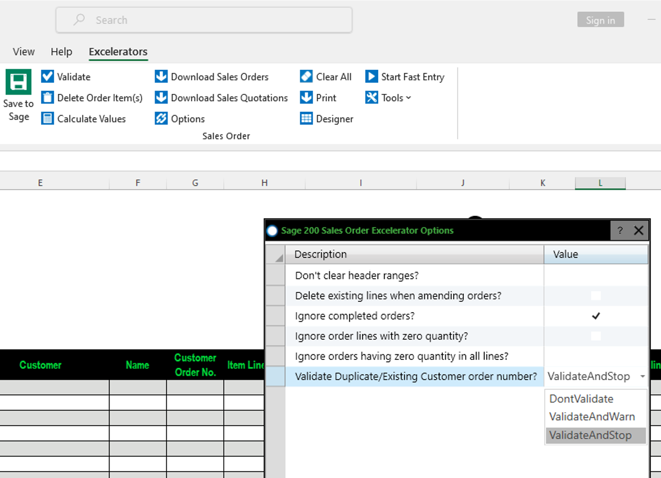Viewport: 661px width, 478px height.
Task: Select column I header
Action: point(360,183)
